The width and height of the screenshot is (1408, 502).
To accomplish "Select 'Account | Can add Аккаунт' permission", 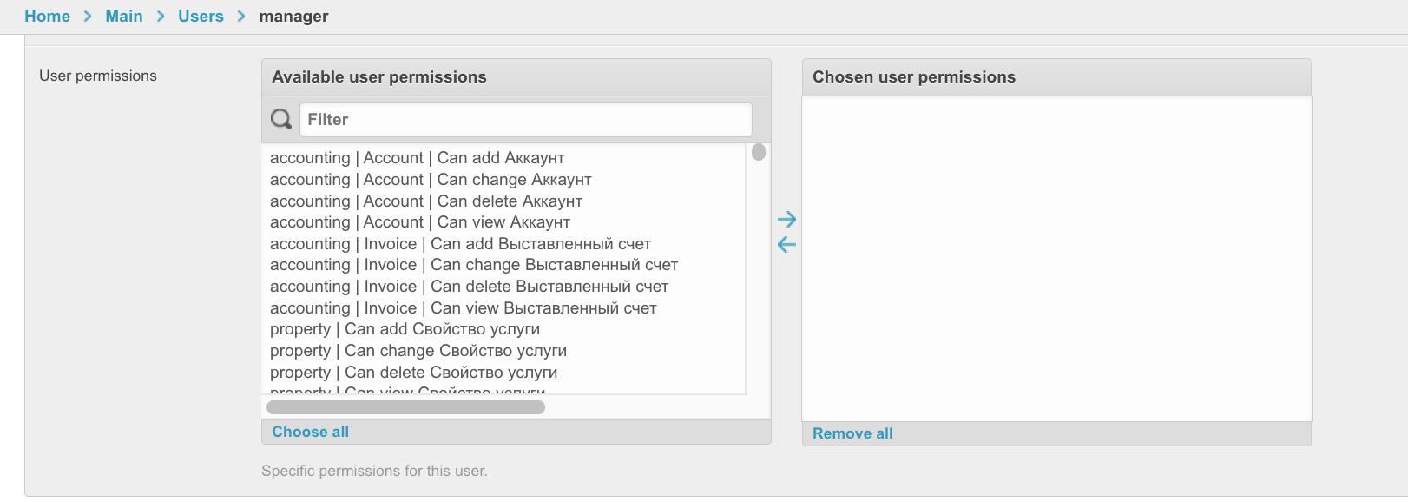I will (x=418, y=158).
